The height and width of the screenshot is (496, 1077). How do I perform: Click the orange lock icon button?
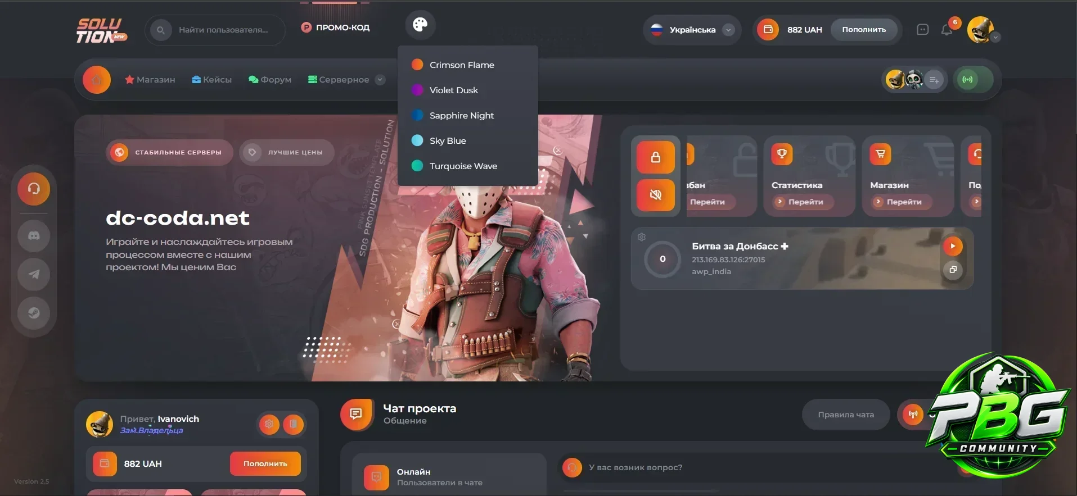pos(655,157)
